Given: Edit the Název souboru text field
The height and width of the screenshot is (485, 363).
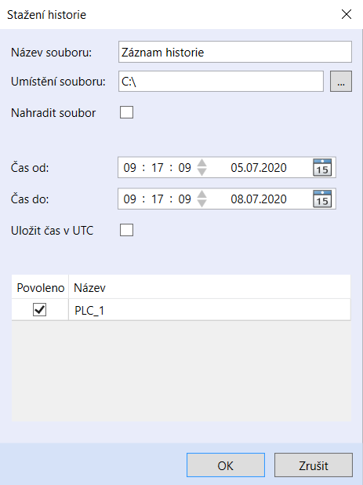Looking at the screenshot, I should (x=234, y=52).
